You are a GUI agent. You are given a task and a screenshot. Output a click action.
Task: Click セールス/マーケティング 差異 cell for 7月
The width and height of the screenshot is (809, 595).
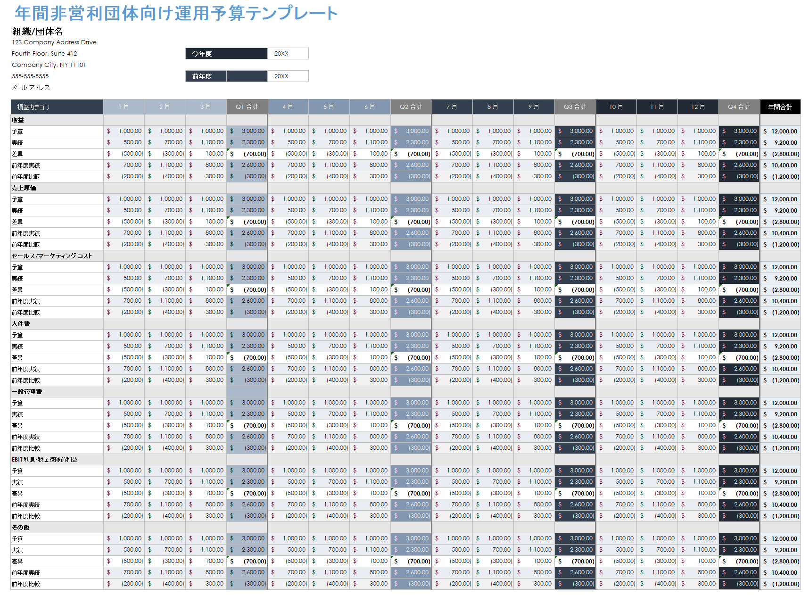tap(452, 290)
